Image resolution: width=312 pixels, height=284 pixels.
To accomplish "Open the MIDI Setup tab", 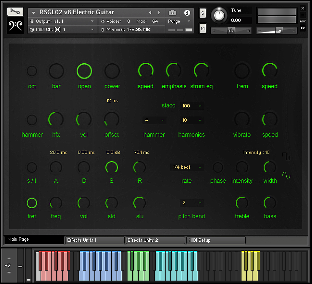I will (x=216, y=240).
